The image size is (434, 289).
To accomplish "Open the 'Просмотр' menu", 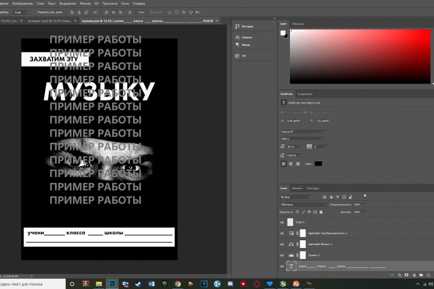I will point(110,4).
